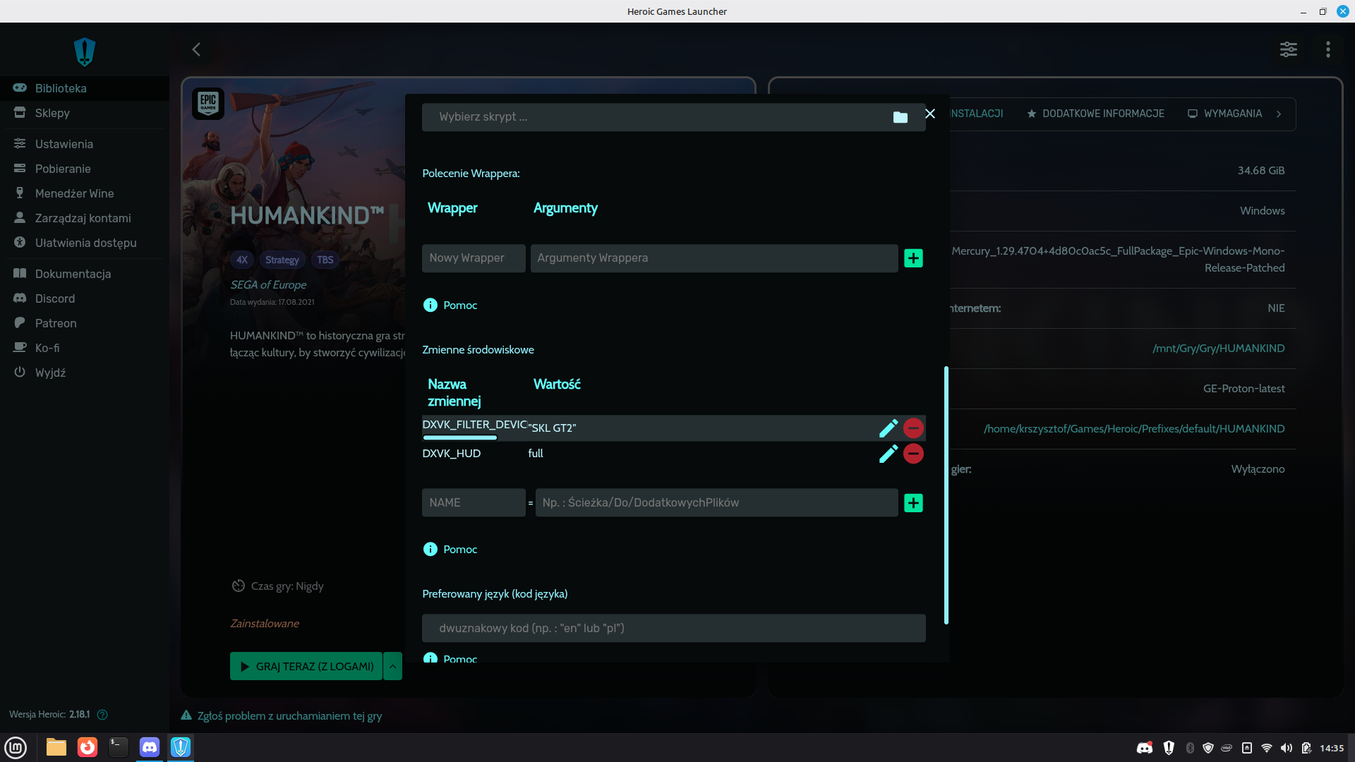This screenshot has height=762, width=1355.
Task: Add environment variable with green plus
Action: [x=913, y=503]
